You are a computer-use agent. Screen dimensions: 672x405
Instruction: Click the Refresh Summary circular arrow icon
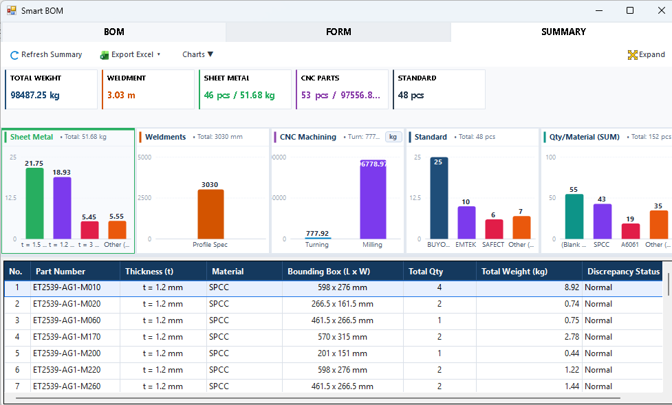(14, 55)
